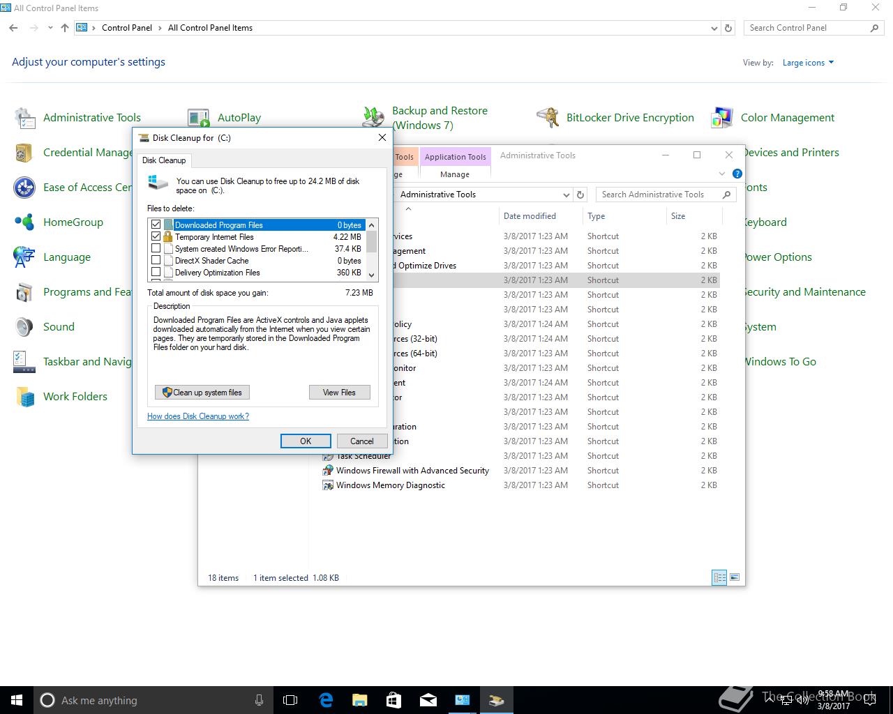Open Administrative Tools icon in Control Panel
This screenshot has width=893, height=714.
(25, 118)
